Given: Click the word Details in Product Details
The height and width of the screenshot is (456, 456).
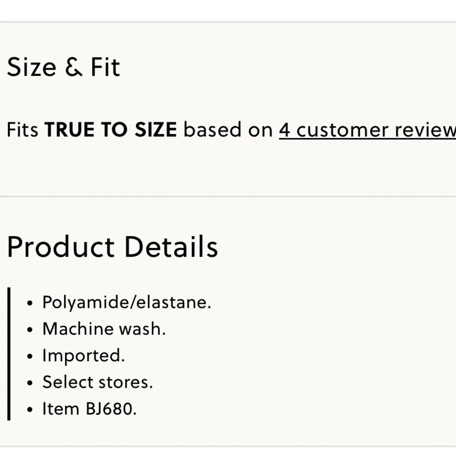Looking at the screenshot, I should (171, 247).
